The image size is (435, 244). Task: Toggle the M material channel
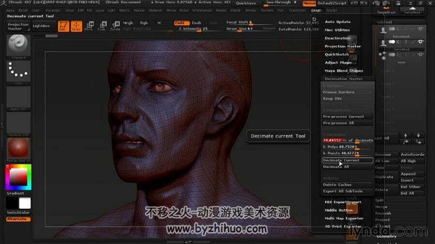pyautogui.click(x=159, y=23)
